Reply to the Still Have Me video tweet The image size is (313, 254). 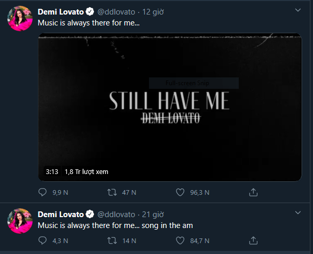pyautogui.click(x=43, y=193)
